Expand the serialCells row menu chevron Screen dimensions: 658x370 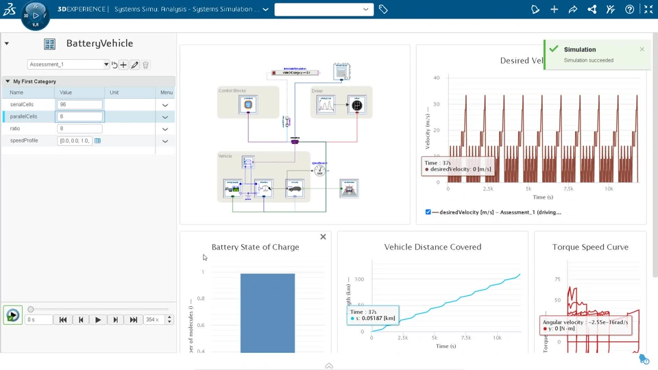point(165,105)
